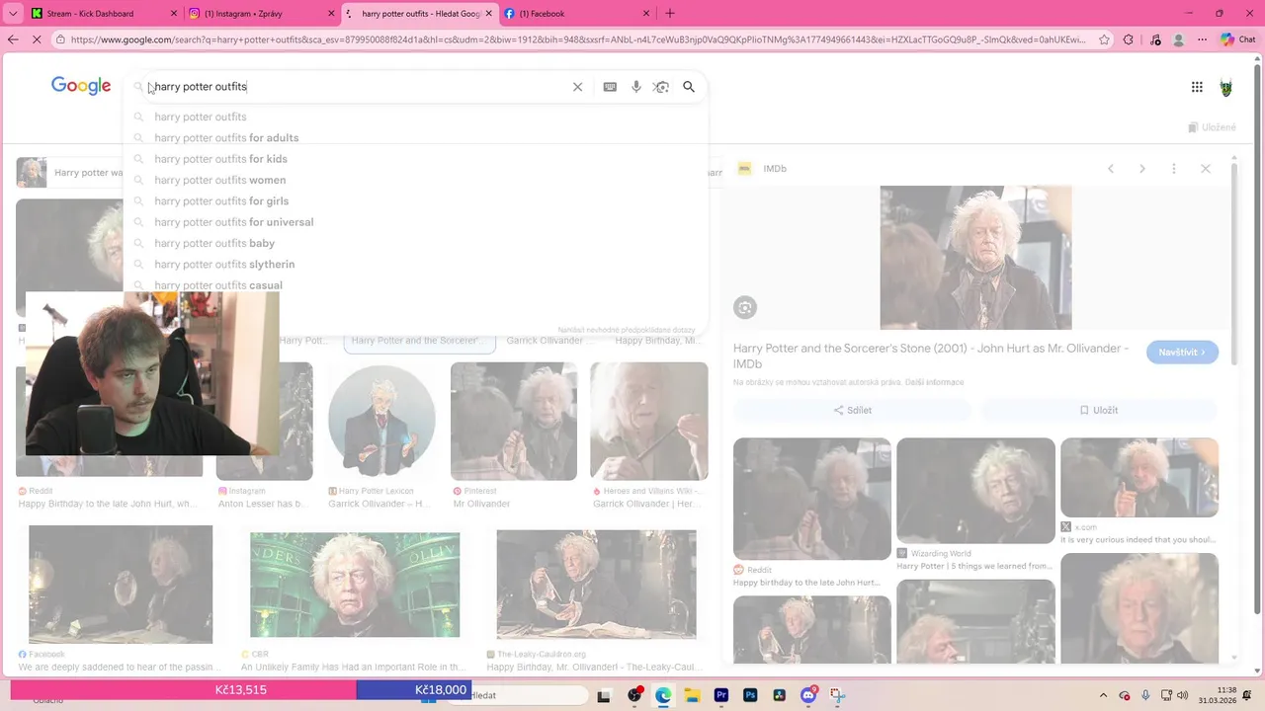1265x711 pixels.
Task: Open the Google account avatar
Action: 1226,87
